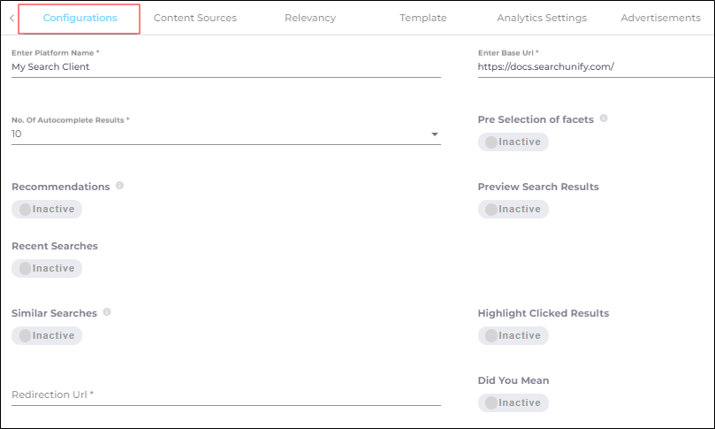This screenshot has width=715, height=429.
Task: Open the Analytics Settings tab
Action: tap(541, 19)
